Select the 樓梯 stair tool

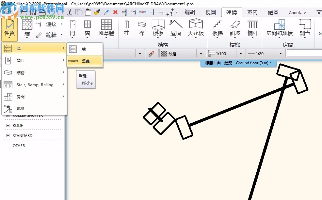pos(217,29)
